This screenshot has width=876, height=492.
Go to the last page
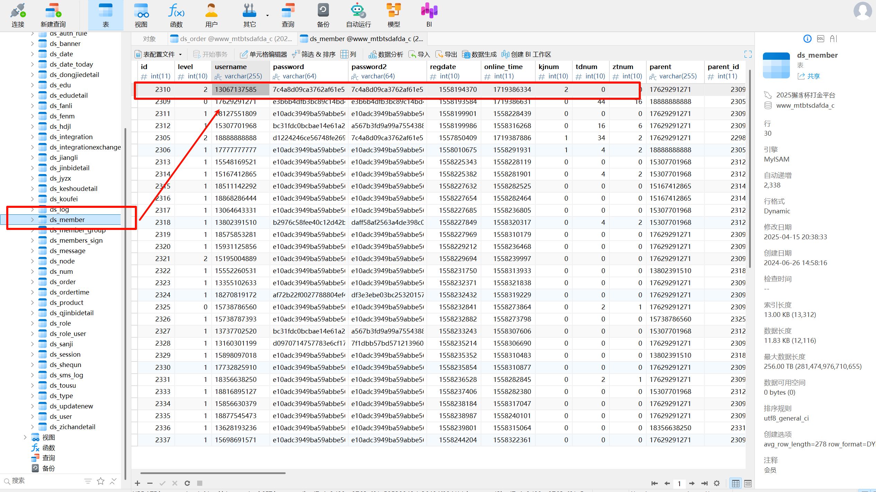click(704, 483)
